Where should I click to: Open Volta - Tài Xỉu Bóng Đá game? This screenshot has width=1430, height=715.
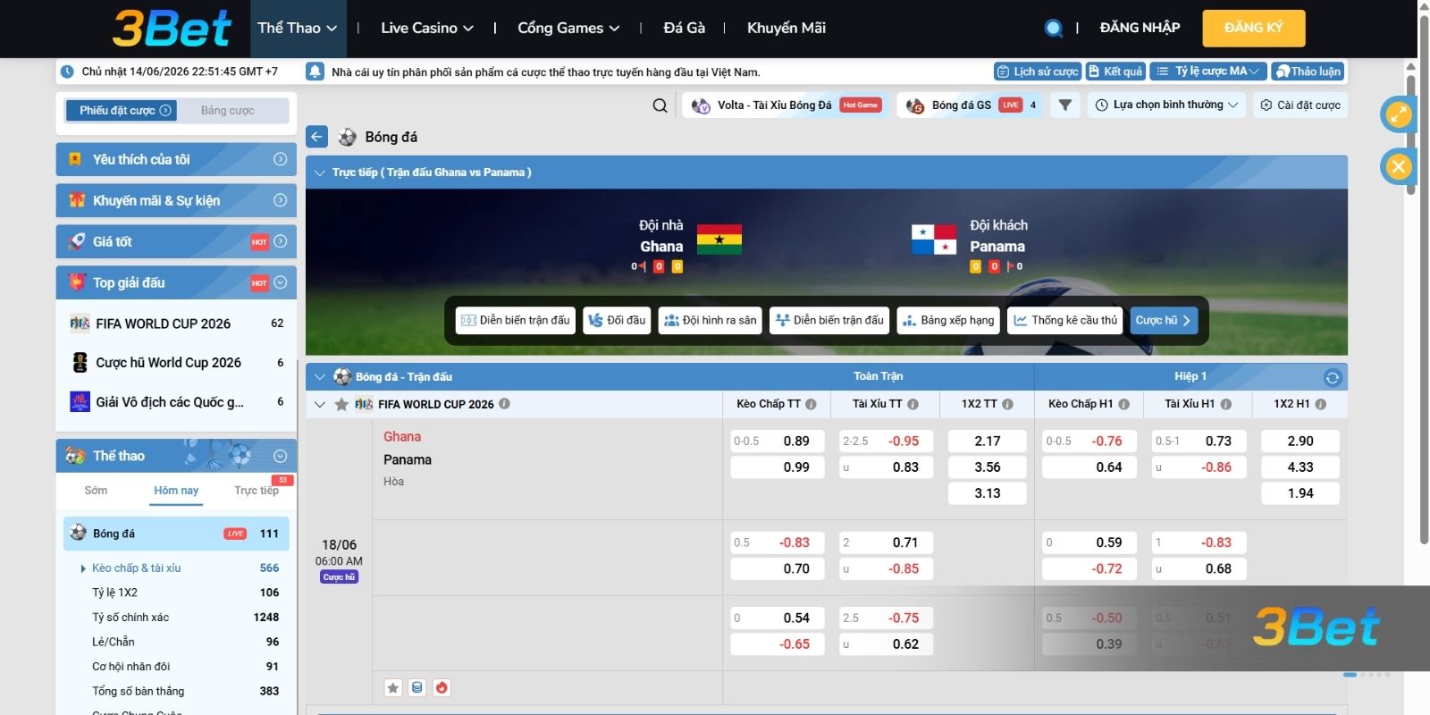tap(787, 105)
